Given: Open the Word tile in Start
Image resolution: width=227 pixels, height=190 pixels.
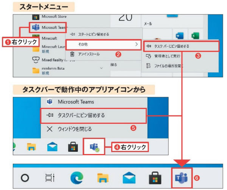Looking at the screenshot, I should tap(179, 36).
